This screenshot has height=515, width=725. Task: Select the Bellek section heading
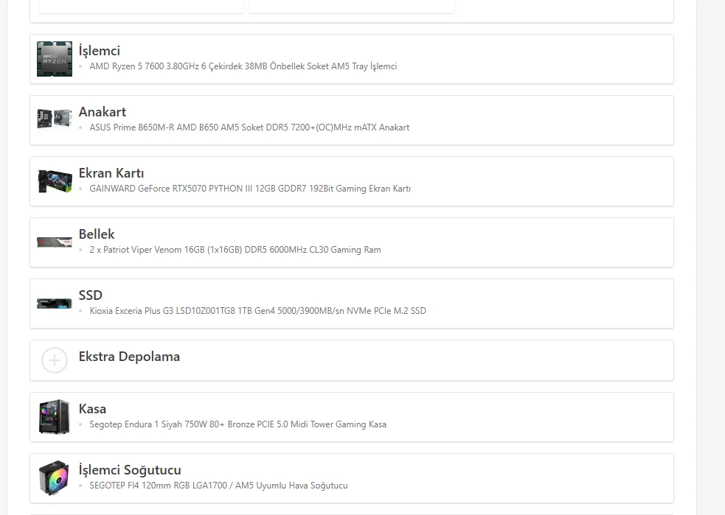97,234
